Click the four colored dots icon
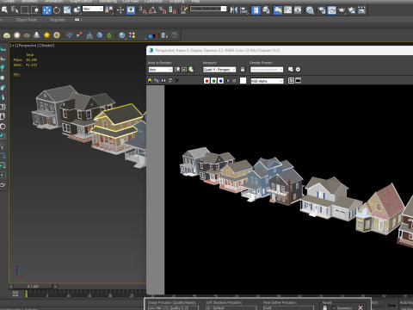 (132, 35)
